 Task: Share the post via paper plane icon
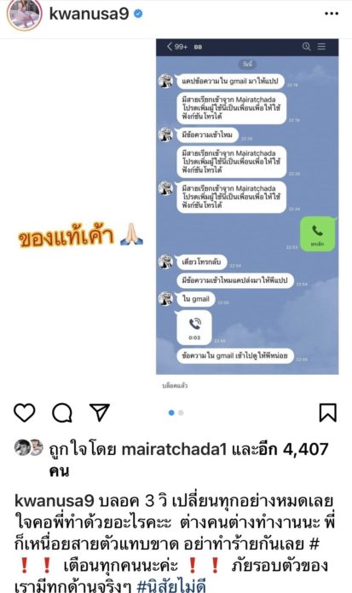coord(100,412)
